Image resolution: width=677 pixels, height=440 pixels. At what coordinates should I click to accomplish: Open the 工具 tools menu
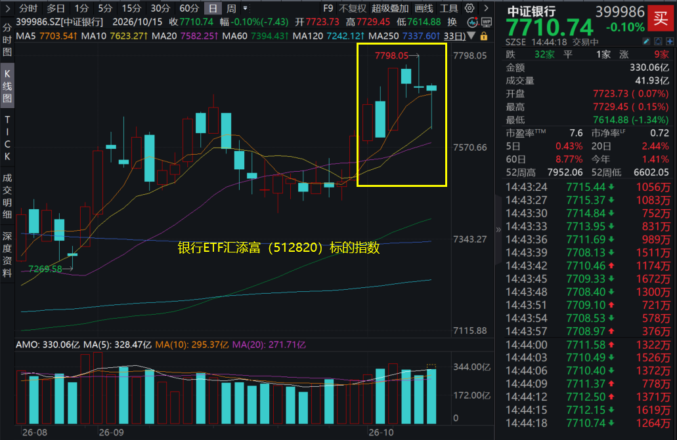click(x=448, y=8)
